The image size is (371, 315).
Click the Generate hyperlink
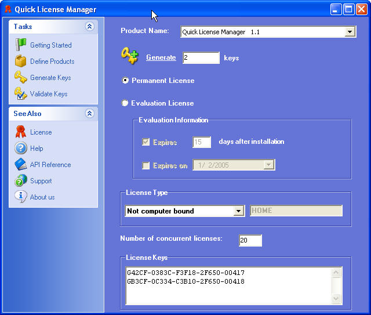161,57
